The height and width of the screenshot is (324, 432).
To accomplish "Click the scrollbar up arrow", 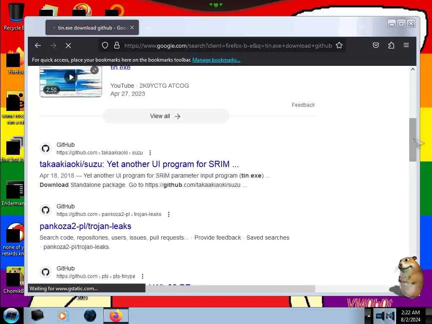I will coord(413,69).
